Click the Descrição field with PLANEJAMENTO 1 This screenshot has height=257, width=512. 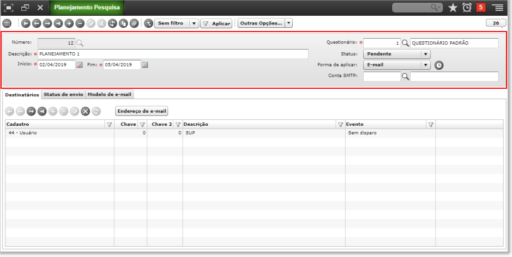point(173,54)
